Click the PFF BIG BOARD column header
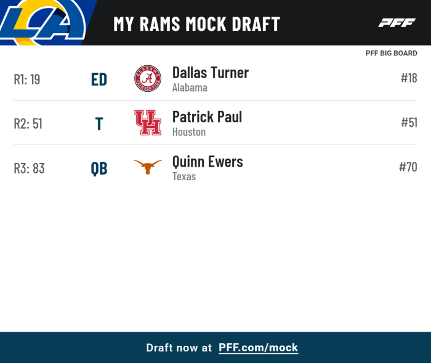The width and height of the screenshot is (431, 363). click(x=392, y=54)
